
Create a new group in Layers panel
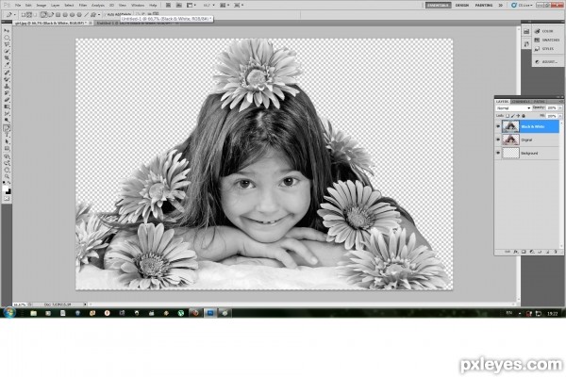540,252
